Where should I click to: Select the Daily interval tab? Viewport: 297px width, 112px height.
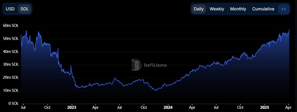click(199, 9)
